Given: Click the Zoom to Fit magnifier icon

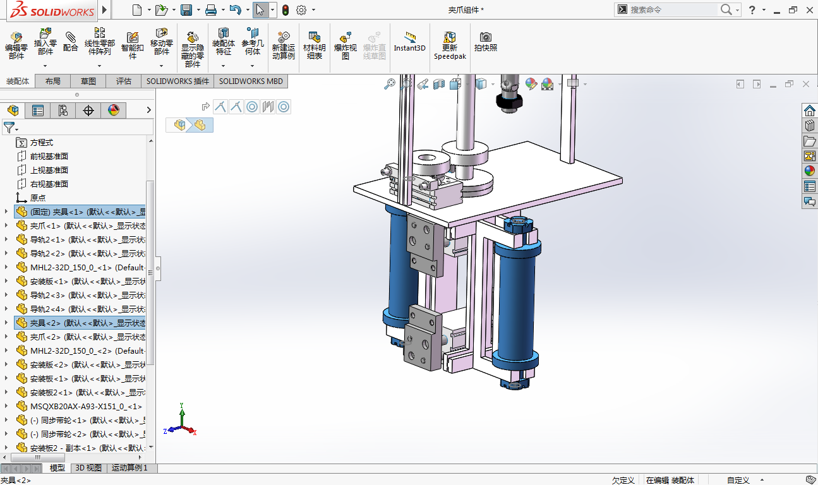Looking at the screenshot, I should point(390,84).
